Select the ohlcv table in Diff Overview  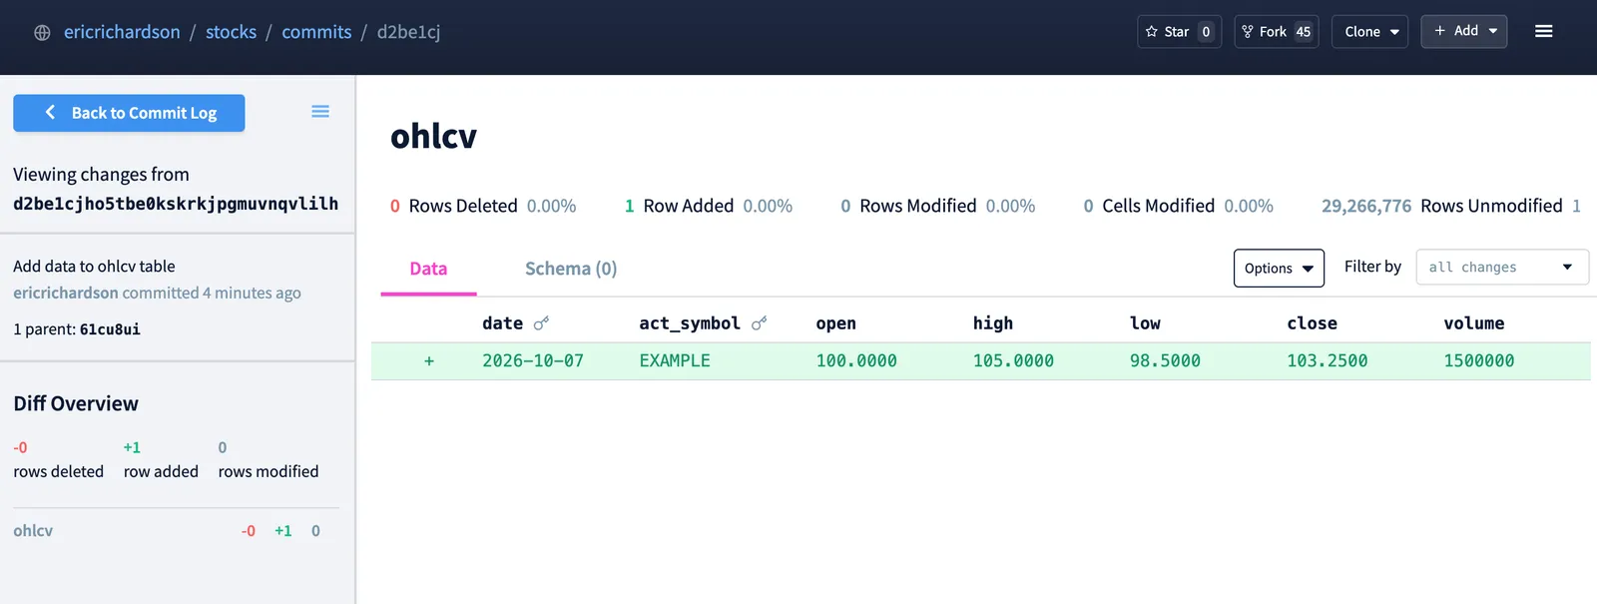33,531
